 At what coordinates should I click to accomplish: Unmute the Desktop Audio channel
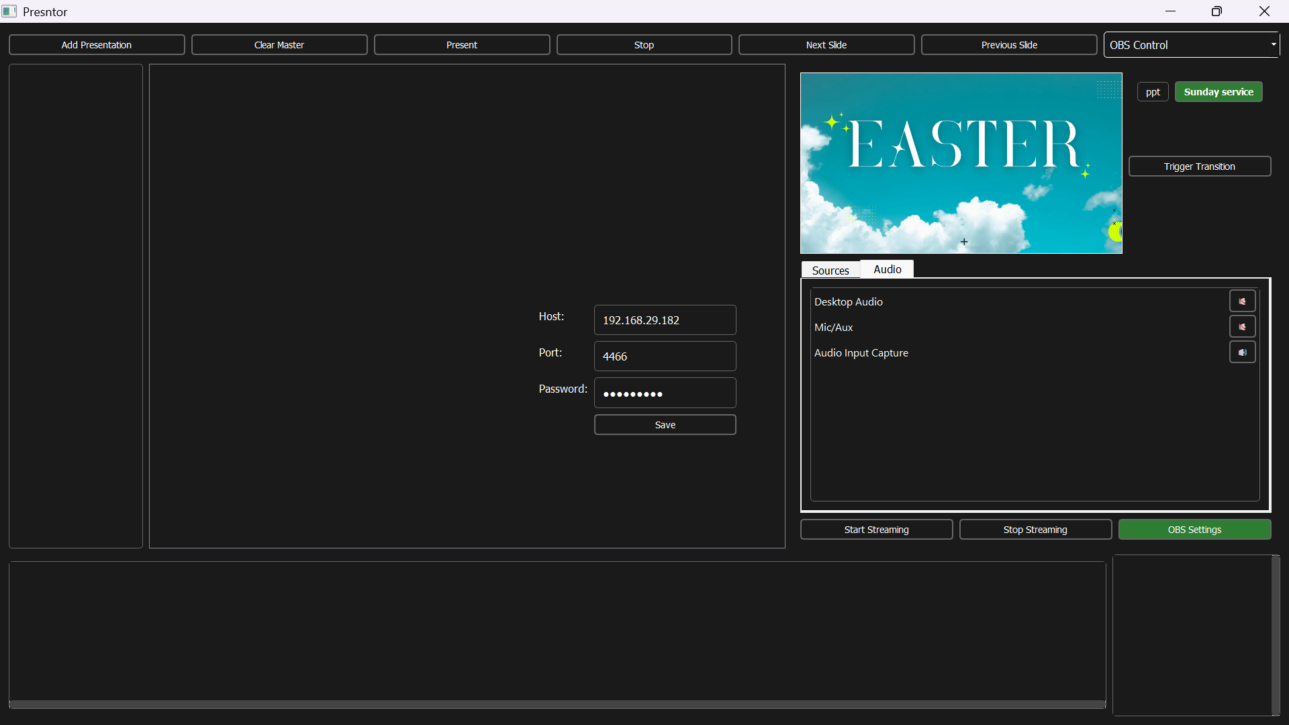pos(1242,301)
